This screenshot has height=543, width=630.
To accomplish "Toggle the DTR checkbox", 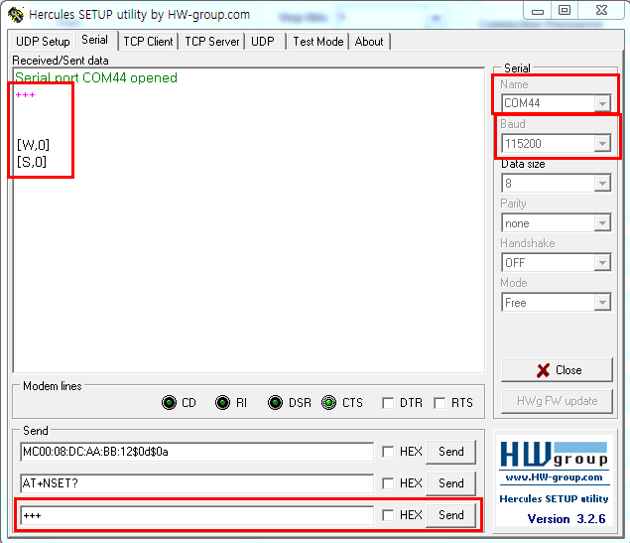I will 388,403.
